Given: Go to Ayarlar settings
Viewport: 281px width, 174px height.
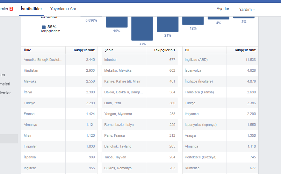Looking at the screenshot, I should coord(223,9).
